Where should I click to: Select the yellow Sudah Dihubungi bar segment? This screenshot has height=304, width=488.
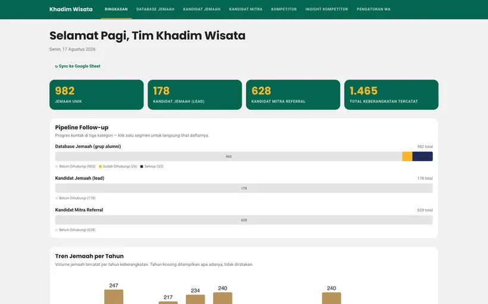pyautogui.click(x=408, y=157)
